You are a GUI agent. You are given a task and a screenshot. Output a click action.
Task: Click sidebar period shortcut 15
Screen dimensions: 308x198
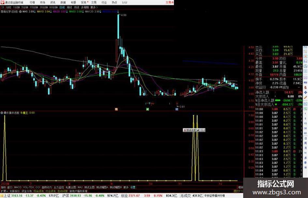(305, 124)
